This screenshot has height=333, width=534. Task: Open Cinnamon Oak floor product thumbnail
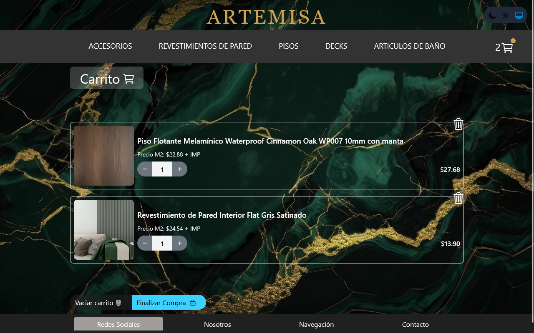[104, 156]
